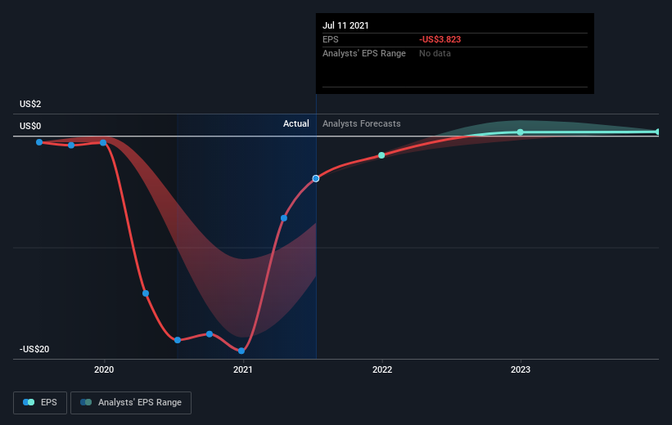Toggle the EPS legend series

pos(40,403)
